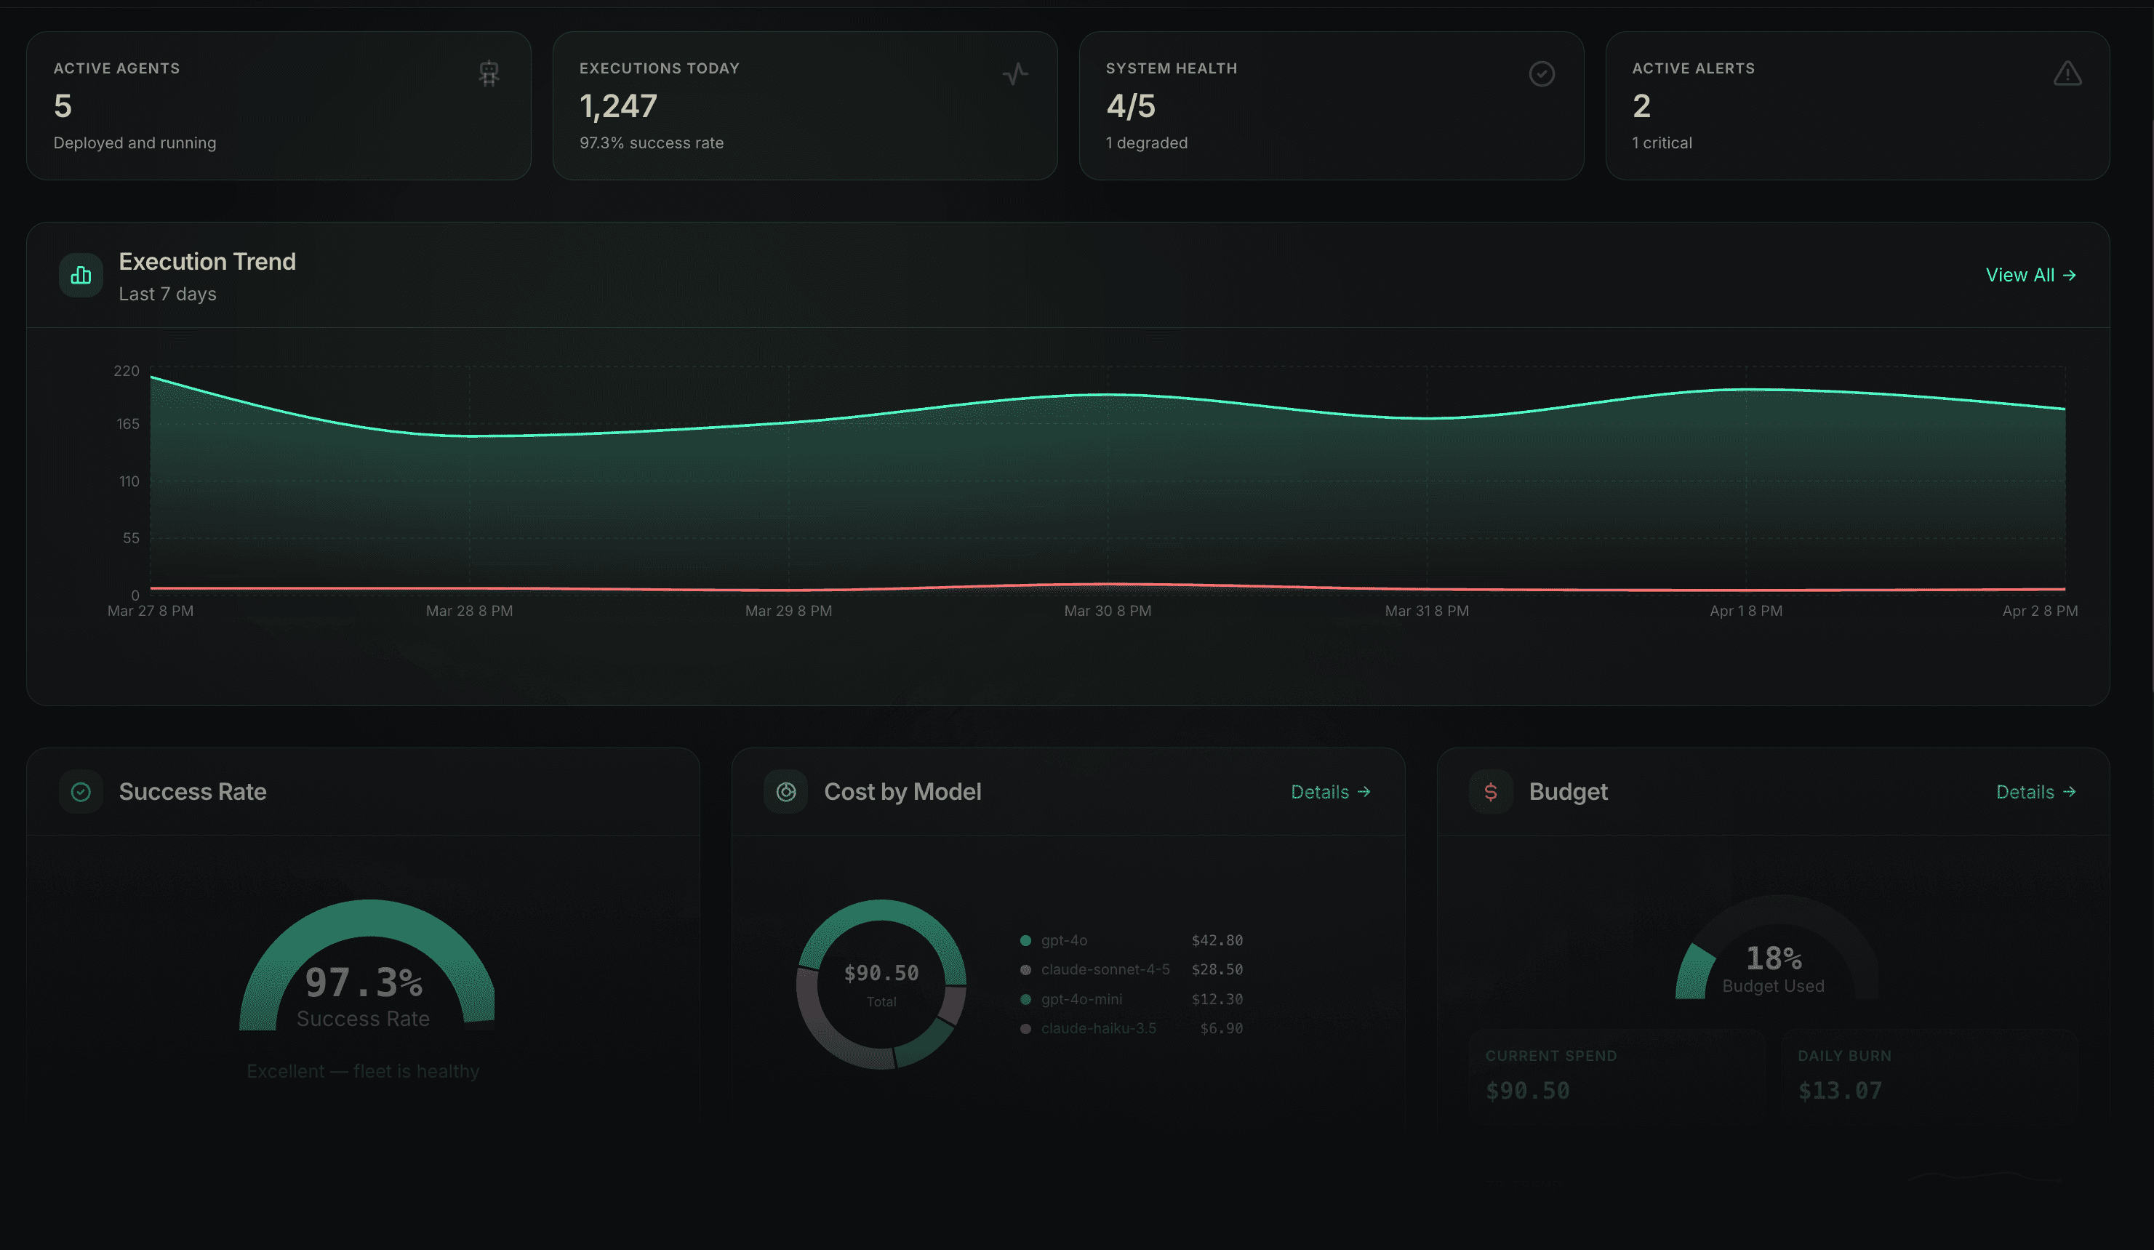The width and height of the screenshot is (2154, 1250).
Task: Select gpt-4o-mini legend entry
Action: 1081,999
